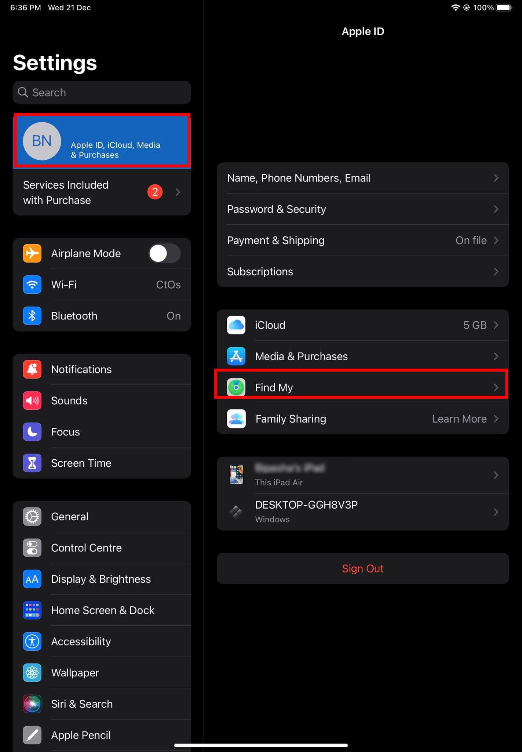Open Display & Brightness settings
The height and width of the screenshot is (752, 522).
coord(102,579)
